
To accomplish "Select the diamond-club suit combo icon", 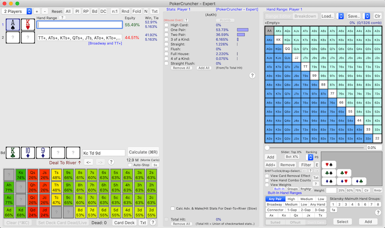I will [x=359, y=182].
